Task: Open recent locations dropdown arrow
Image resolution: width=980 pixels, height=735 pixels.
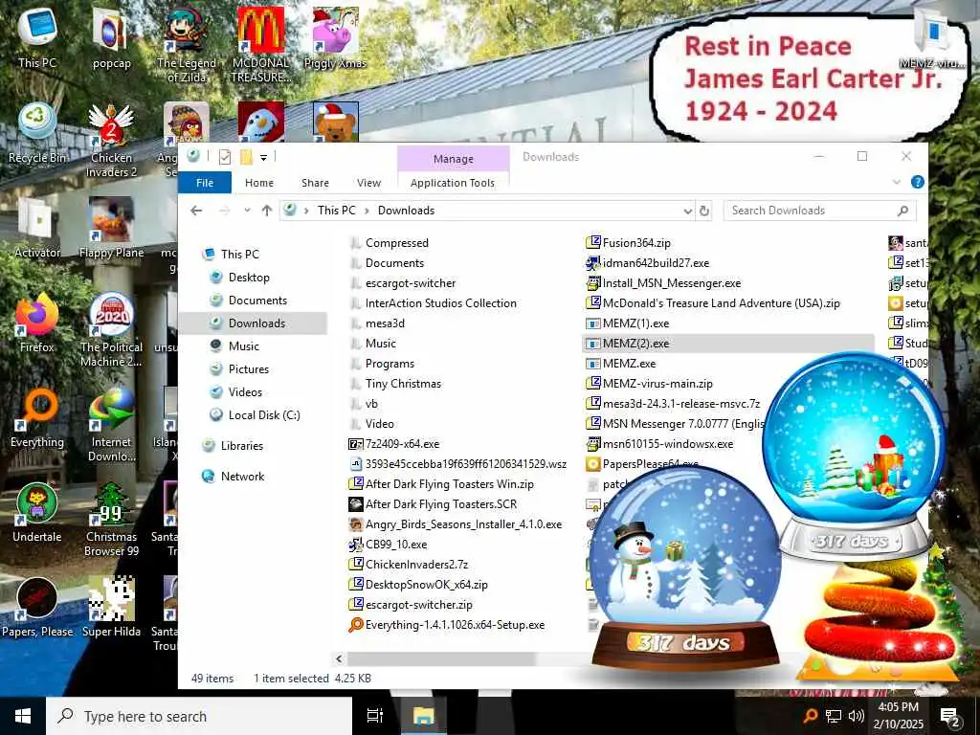Action: (x=248, y=211)
